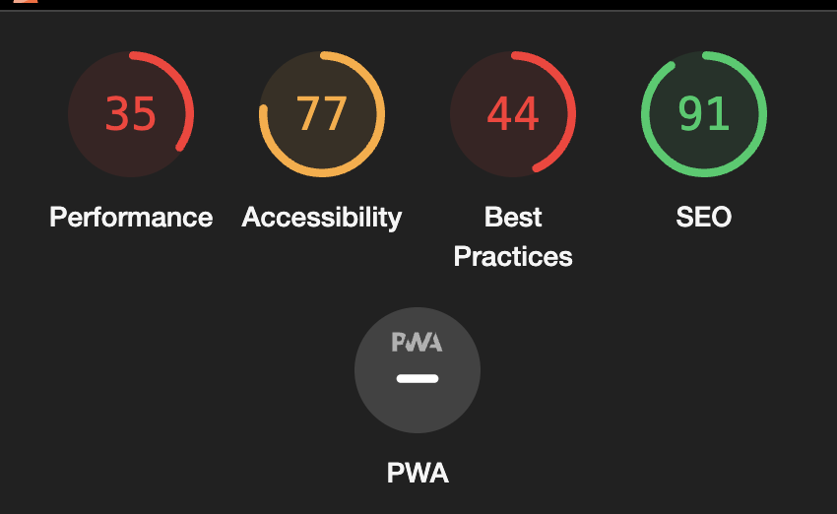
Task: Select the SEO label text
Action: click(x=704, y=218)
